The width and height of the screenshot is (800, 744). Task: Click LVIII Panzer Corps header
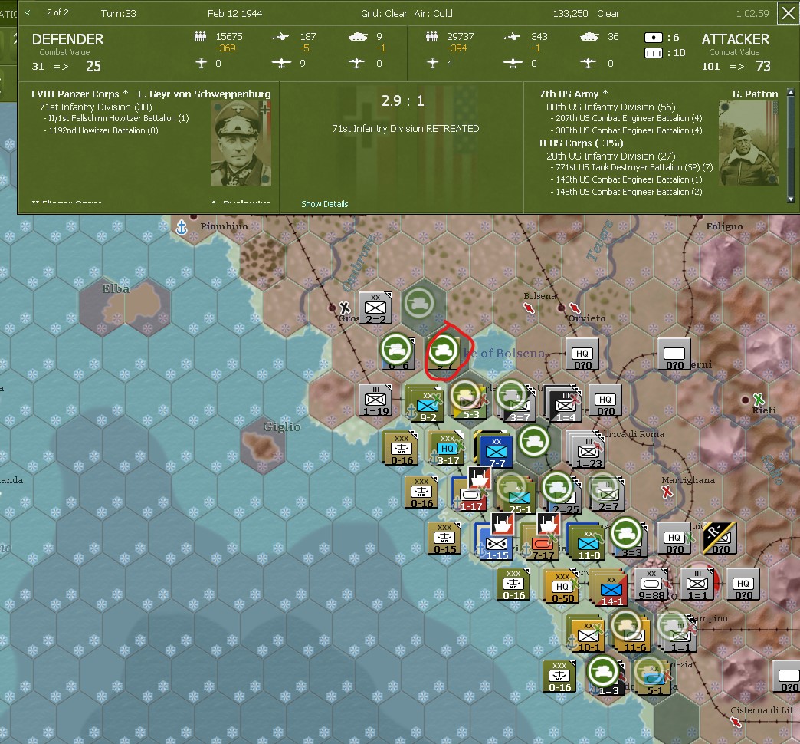[80, 94]
